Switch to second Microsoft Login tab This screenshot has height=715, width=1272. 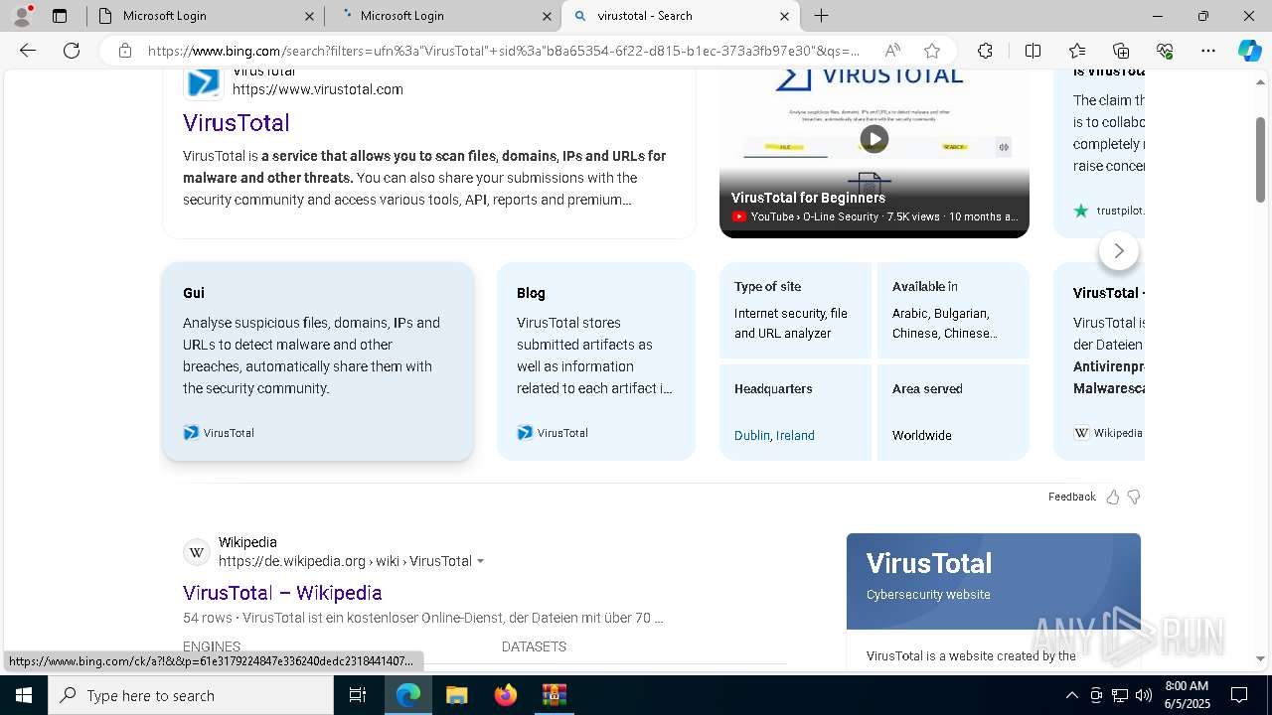(x=442, y=16)
